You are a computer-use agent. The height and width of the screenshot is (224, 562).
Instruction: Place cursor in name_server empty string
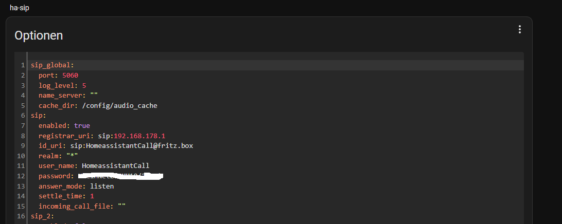94,96
